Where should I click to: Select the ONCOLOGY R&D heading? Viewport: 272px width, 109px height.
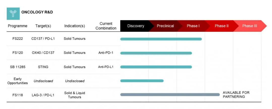[x=37, y=12]
